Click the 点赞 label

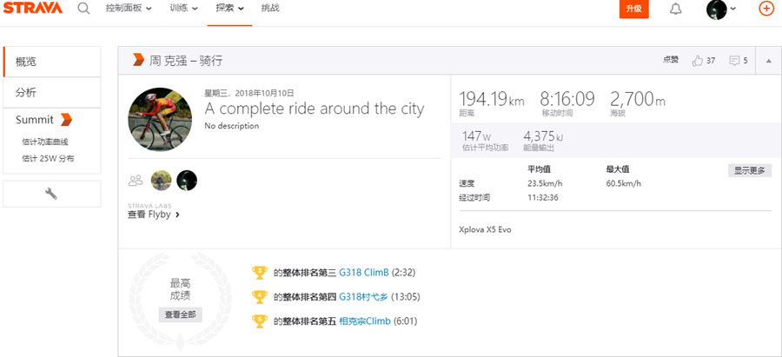tap(670, 60)
